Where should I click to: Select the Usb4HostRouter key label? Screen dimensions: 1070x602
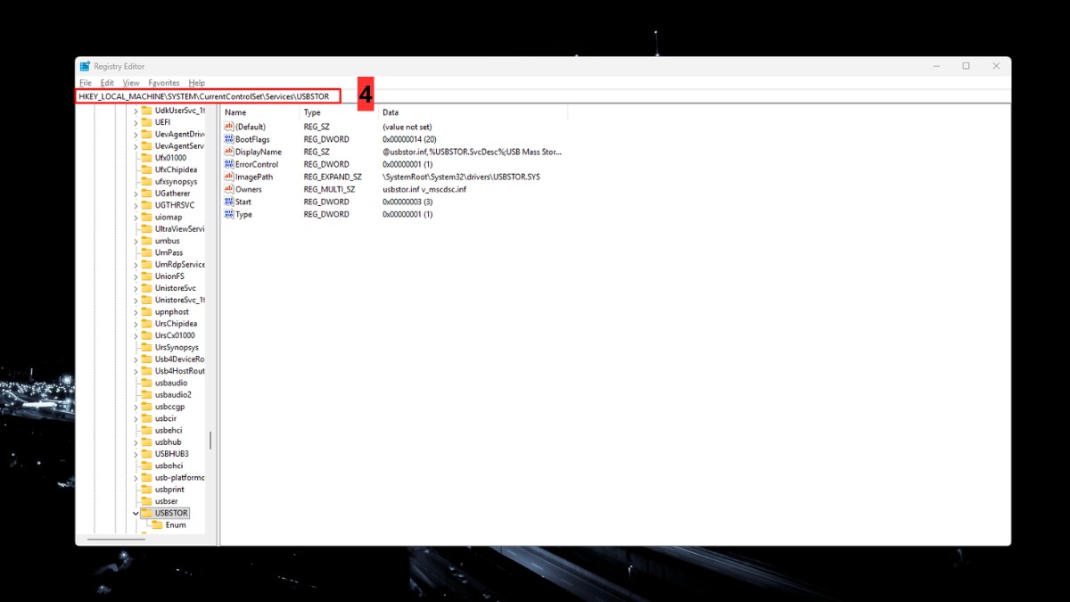pos(179,371)
